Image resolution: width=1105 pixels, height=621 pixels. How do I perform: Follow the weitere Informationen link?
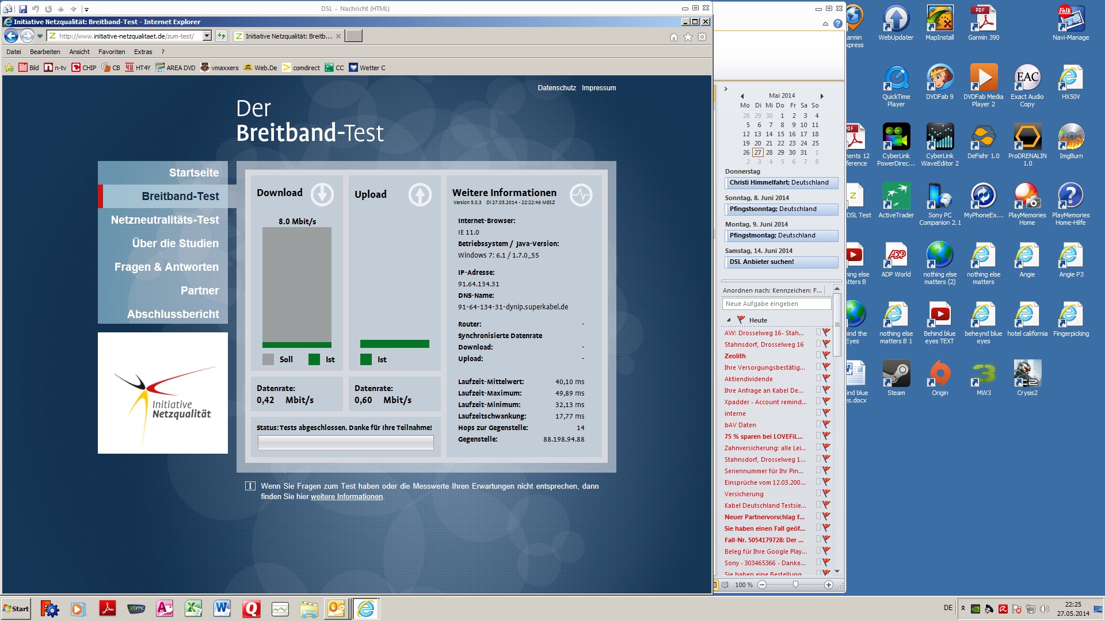pyautogui.click(x=346, y=497)
